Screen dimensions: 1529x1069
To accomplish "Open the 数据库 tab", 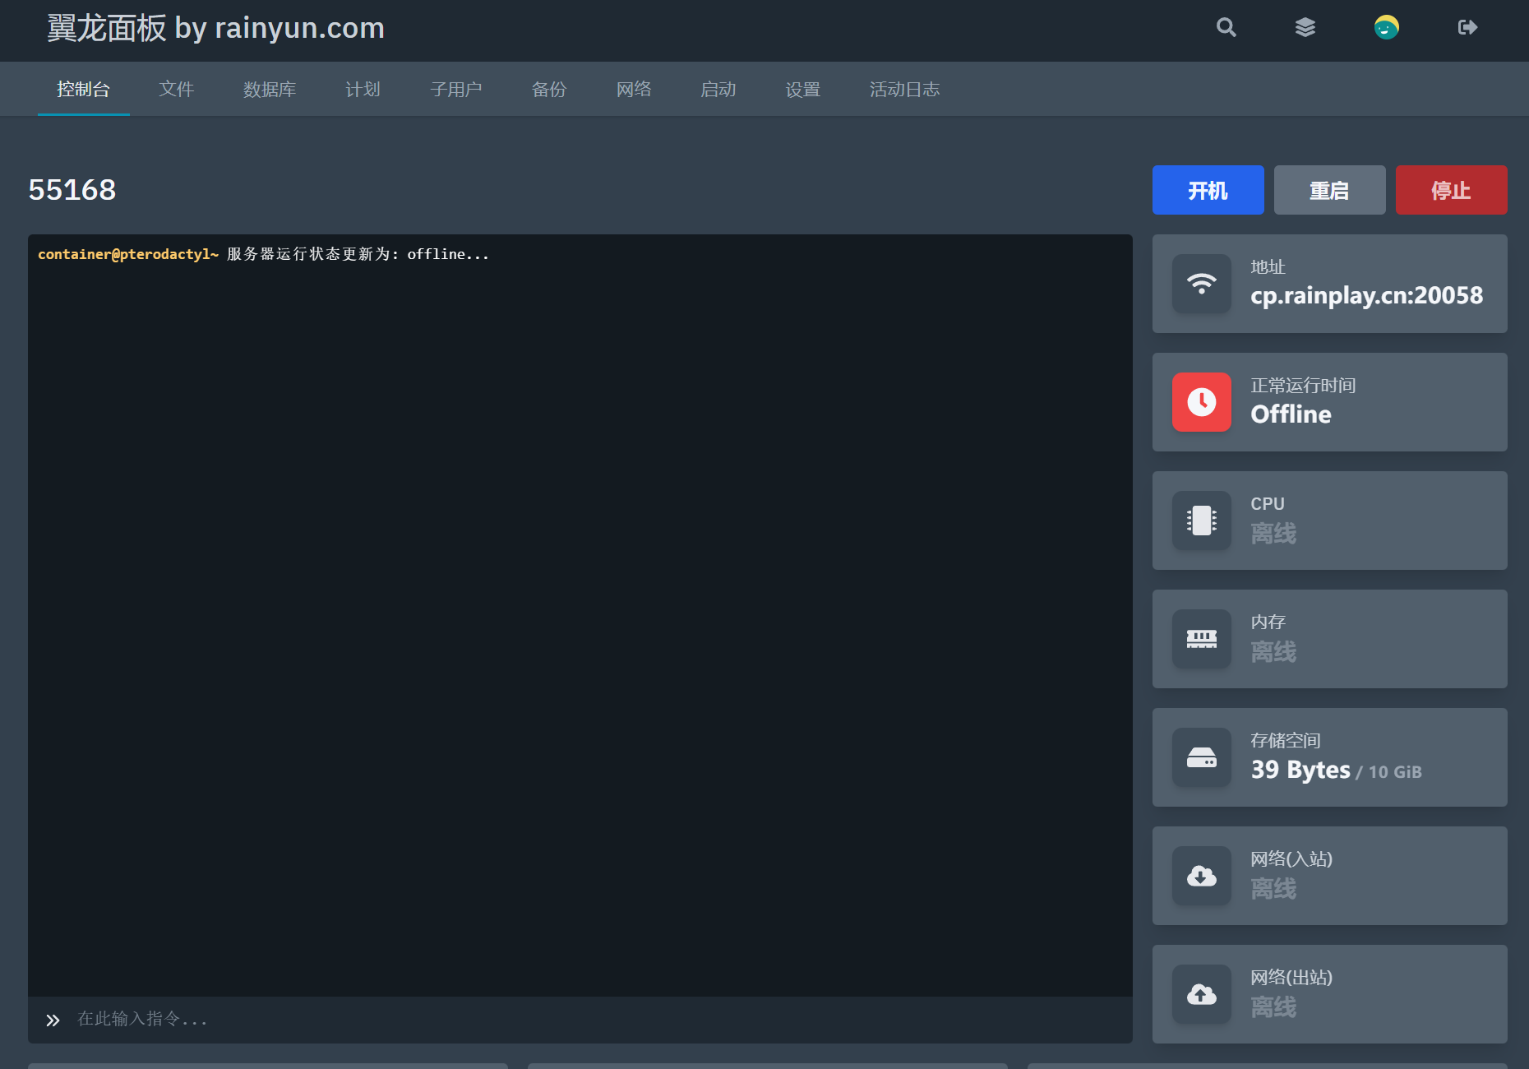I will tap(270, 89).
